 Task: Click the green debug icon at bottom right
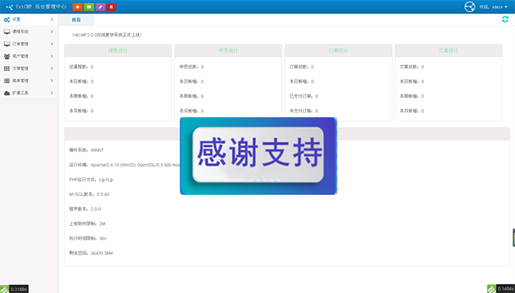[491, 289]
